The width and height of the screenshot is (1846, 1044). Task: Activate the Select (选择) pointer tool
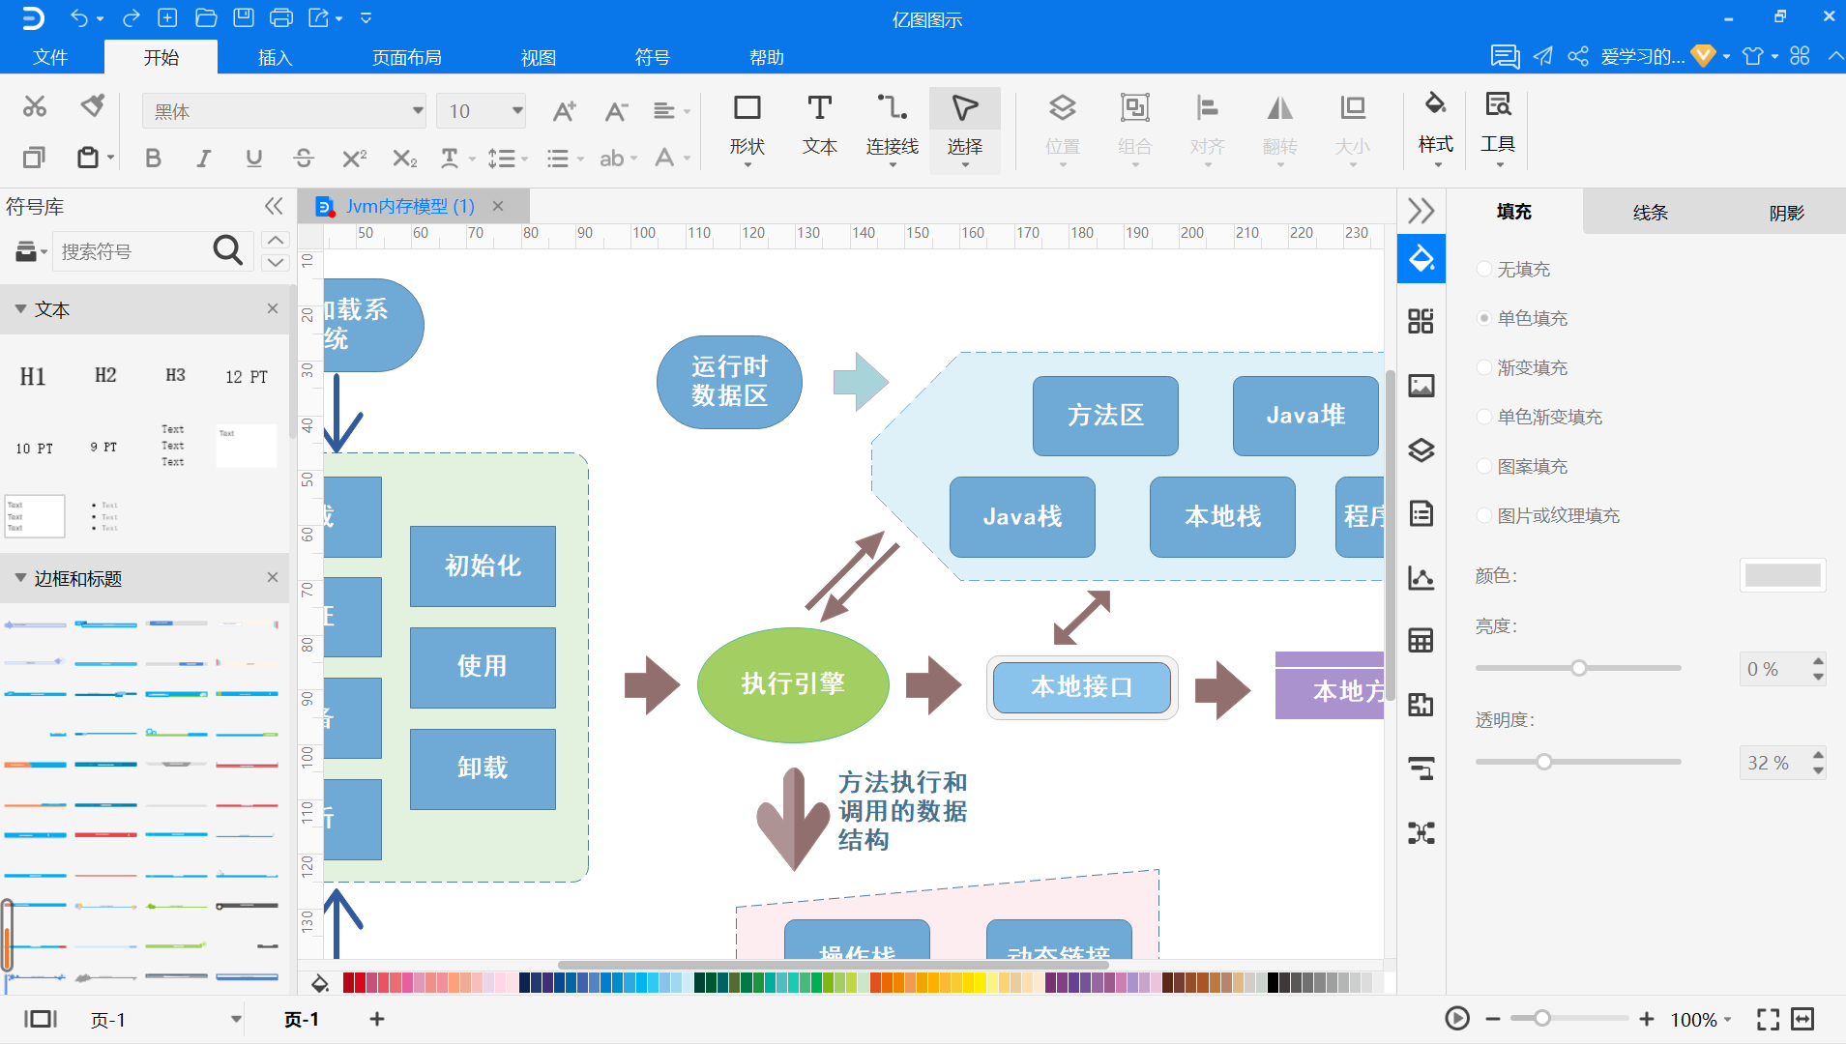click(965, 130)
